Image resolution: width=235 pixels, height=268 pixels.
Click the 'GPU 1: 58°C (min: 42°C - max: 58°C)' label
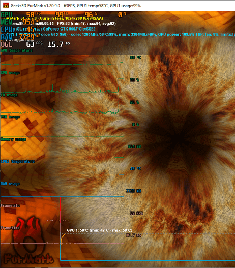tap(100, 230)
